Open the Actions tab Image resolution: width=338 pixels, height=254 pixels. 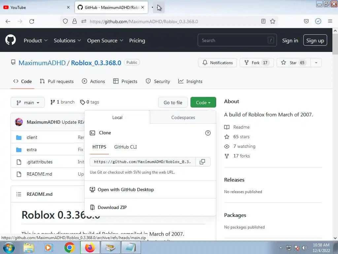[93, 81]
